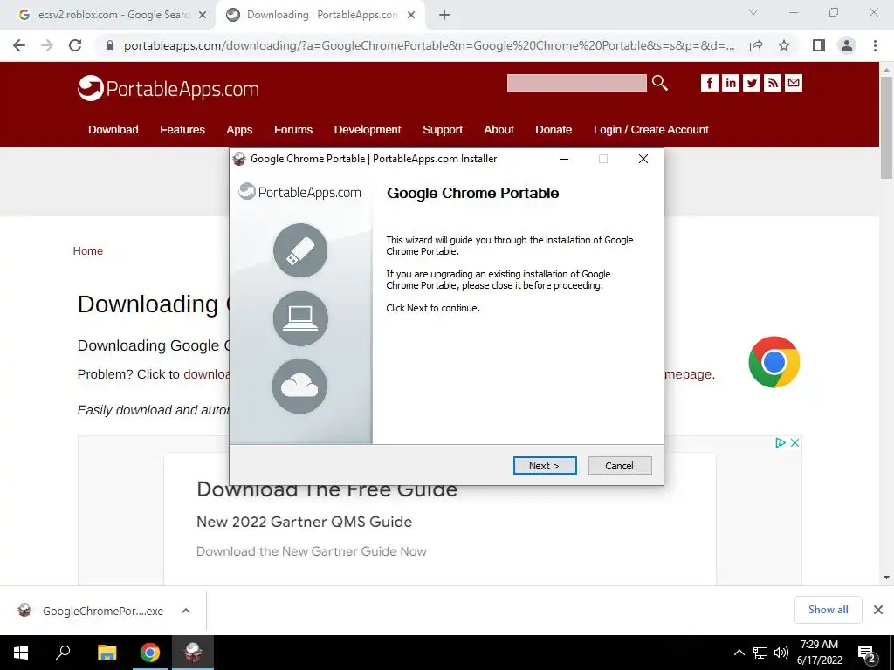
Task: Open the PortableApps Twitter icon
Action: (752, 83)
